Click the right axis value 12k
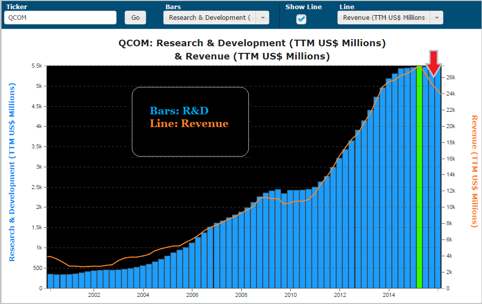The image size is (482, 304). (450, 191)
